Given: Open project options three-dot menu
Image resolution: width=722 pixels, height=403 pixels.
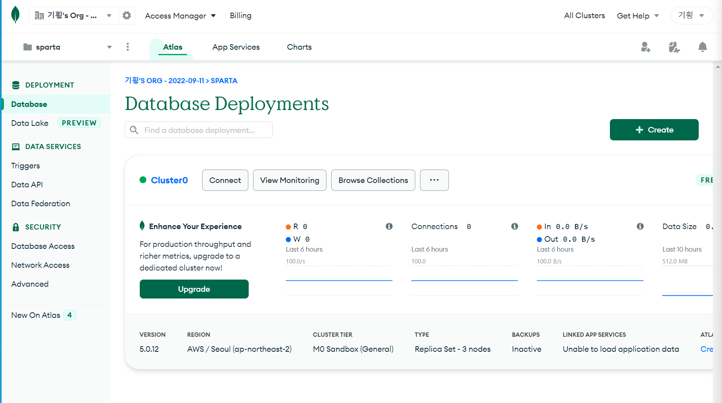Looking at the screenshot, I should click(x=128, y=47).
